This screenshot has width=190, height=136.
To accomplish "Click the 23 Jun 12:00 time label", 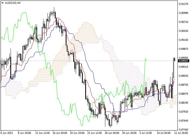I will click(95, 133).
